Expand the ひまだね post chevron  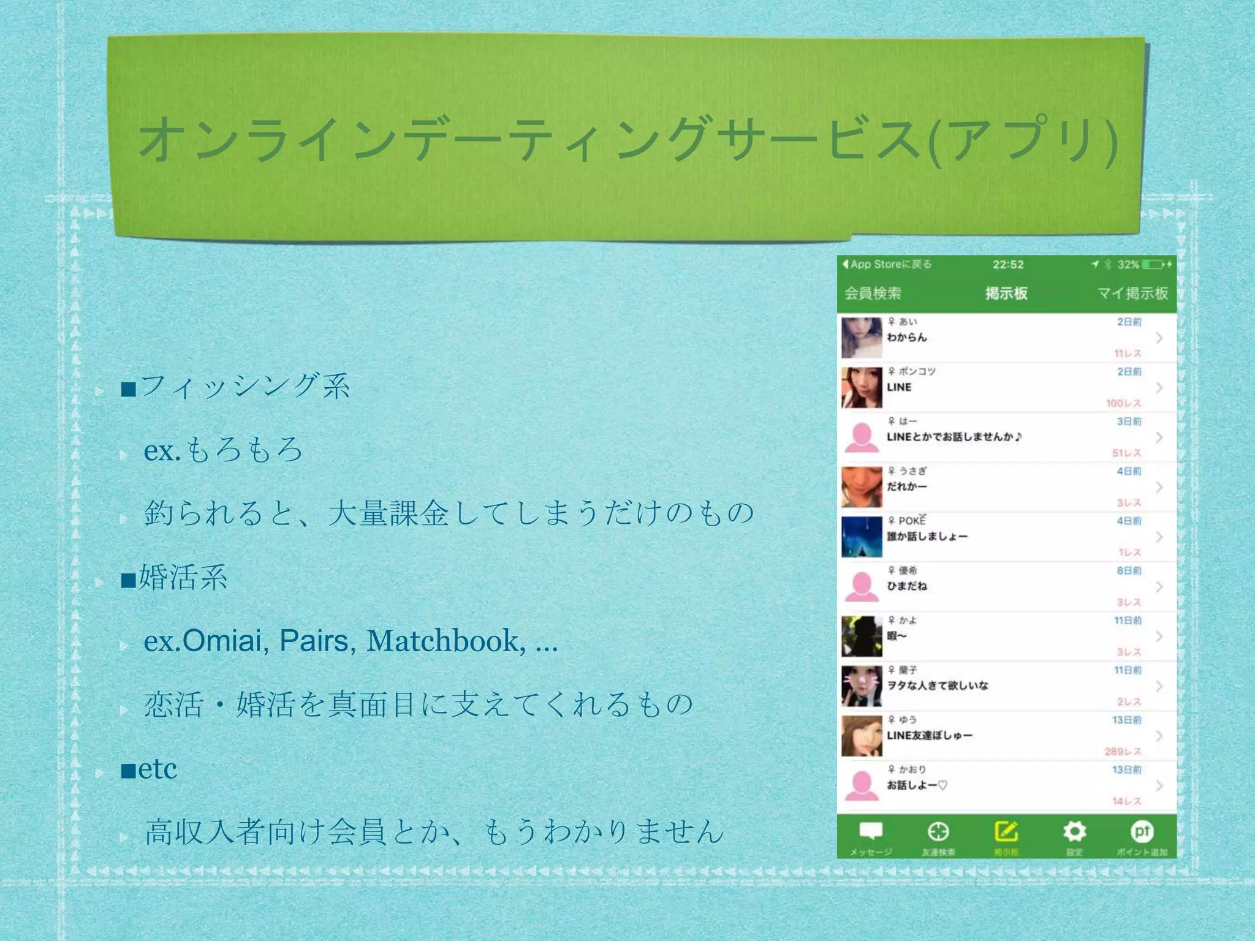click(x=1159, y=587)
